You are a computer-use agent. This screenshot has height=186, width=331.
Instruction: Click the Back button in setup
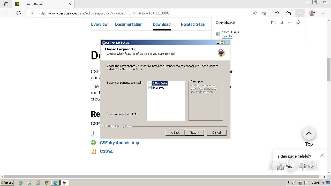(x=175, y=133)
